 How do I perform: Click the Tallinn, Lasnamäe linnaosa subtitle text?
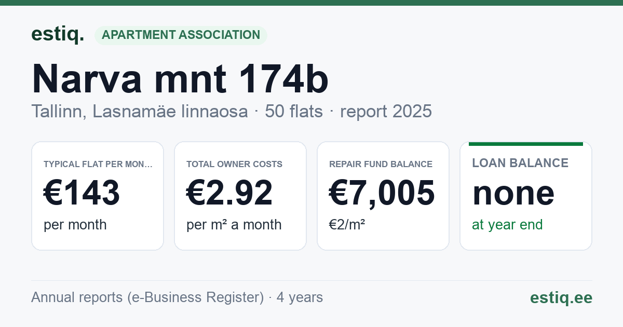point(140,111)
